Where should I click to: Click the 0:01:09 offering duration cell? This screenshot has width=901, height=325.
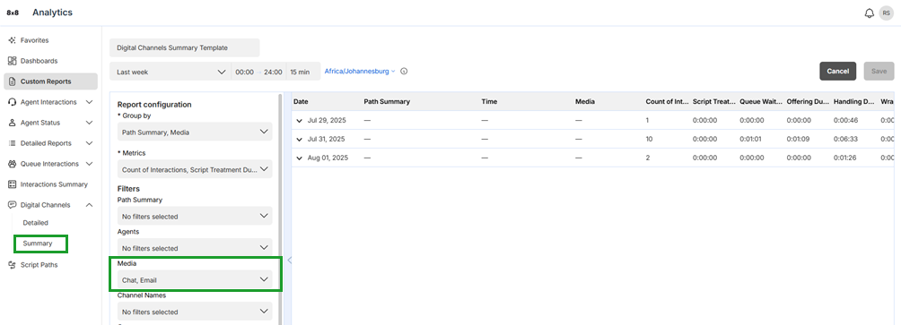pyautogui.click(x=799, y=140)
